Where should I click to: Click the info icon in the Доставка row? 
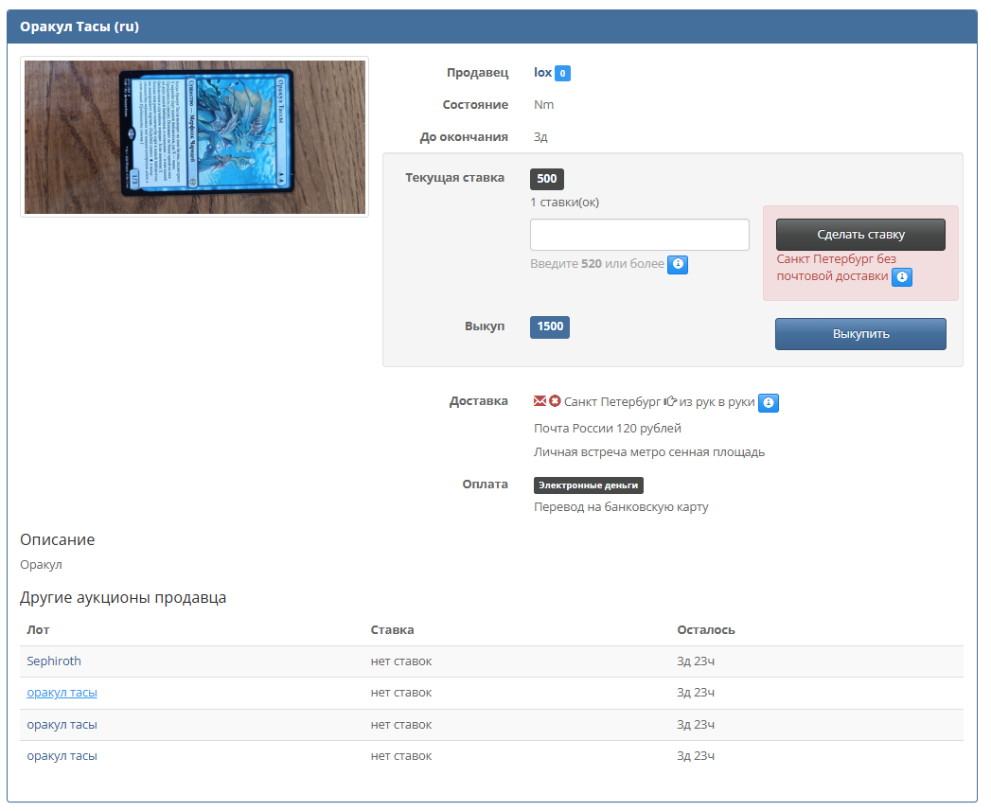769,403
